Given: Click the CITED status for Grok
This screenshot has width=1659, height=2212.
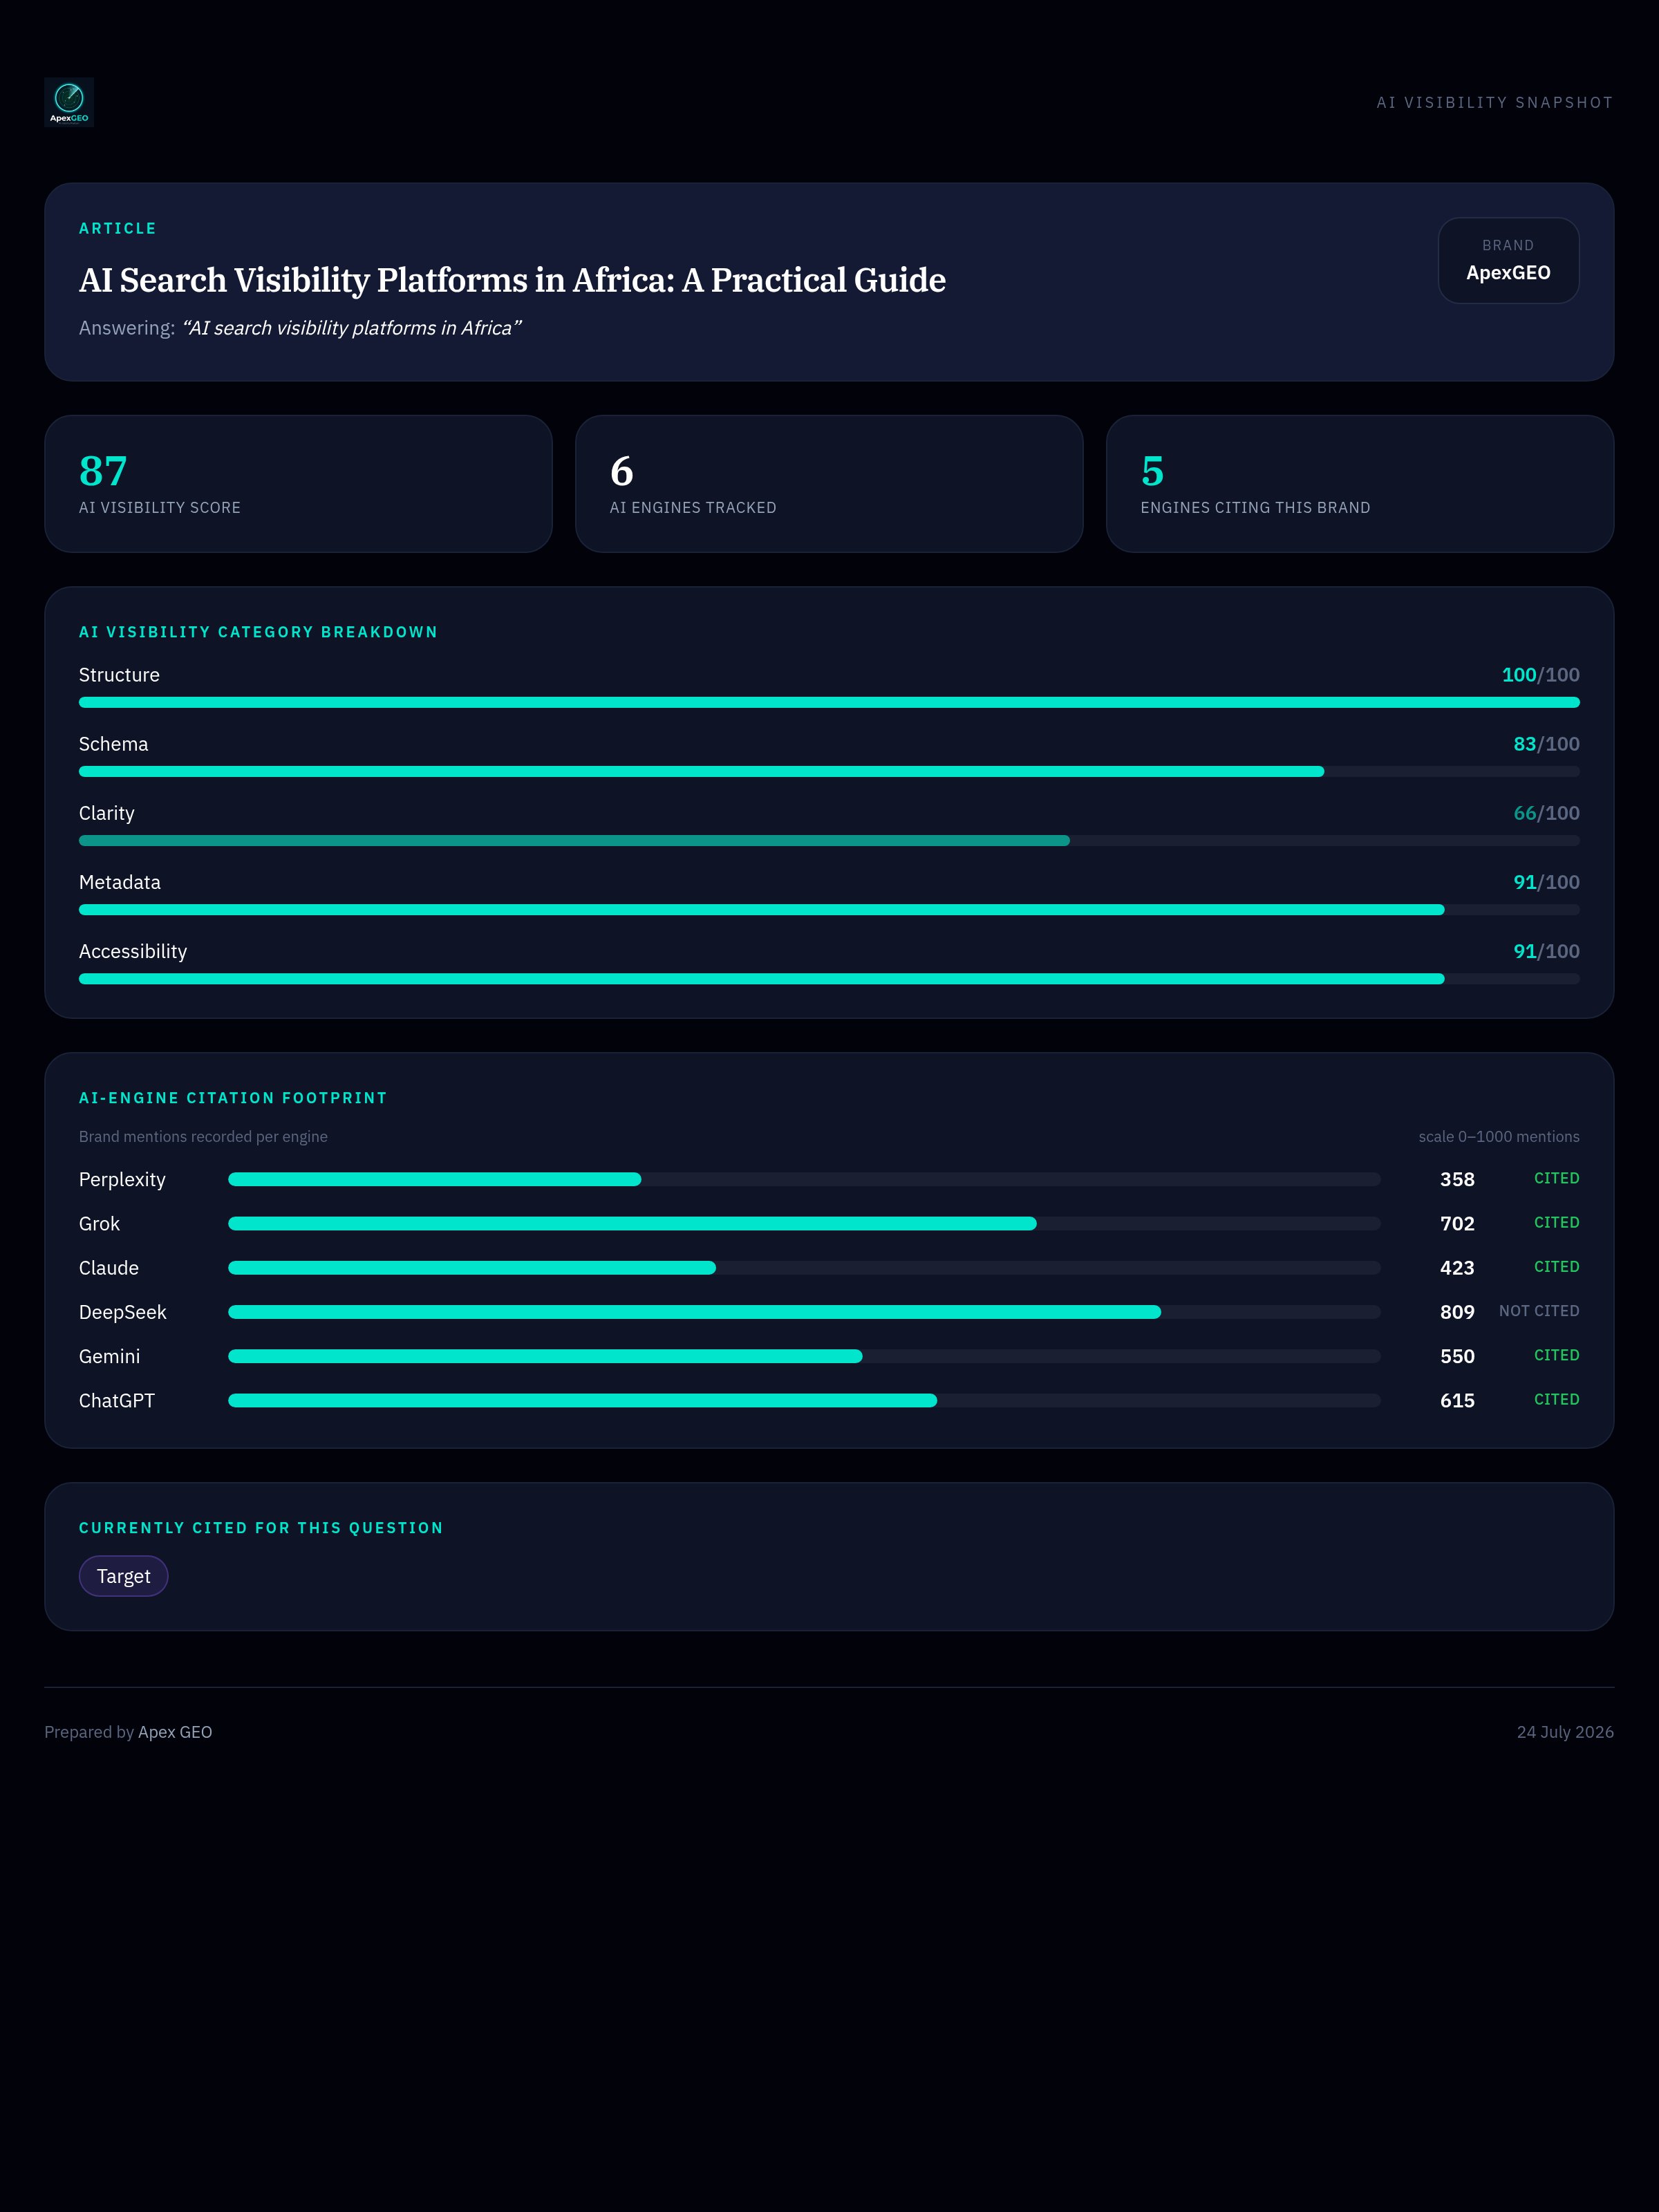Looking at the screenshot, I should pyautogui.click(x=1557, y=1222).
